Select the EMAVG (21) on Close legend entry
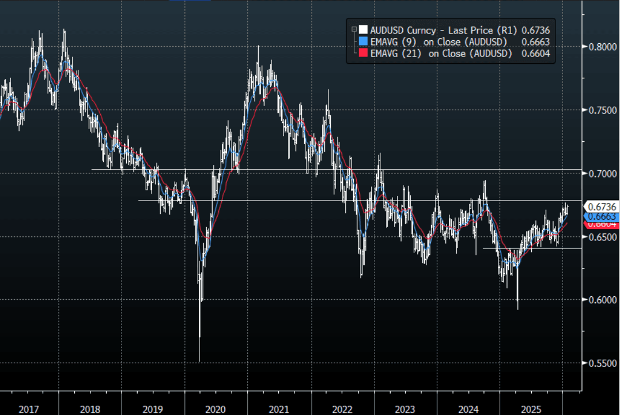620x415 pixels. 439,54
